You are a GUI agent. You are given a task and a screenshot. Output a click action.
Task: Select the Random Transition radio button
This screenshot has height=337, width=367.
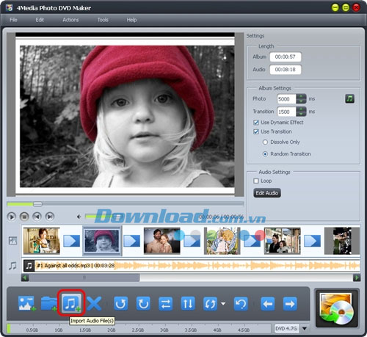[265, 154]
